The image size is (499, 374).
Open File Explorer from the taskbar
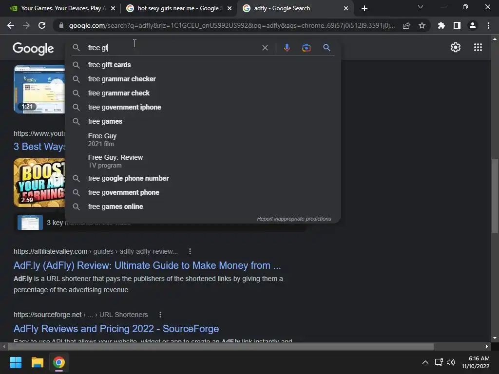pyautogui.click(x=37, y=362)
